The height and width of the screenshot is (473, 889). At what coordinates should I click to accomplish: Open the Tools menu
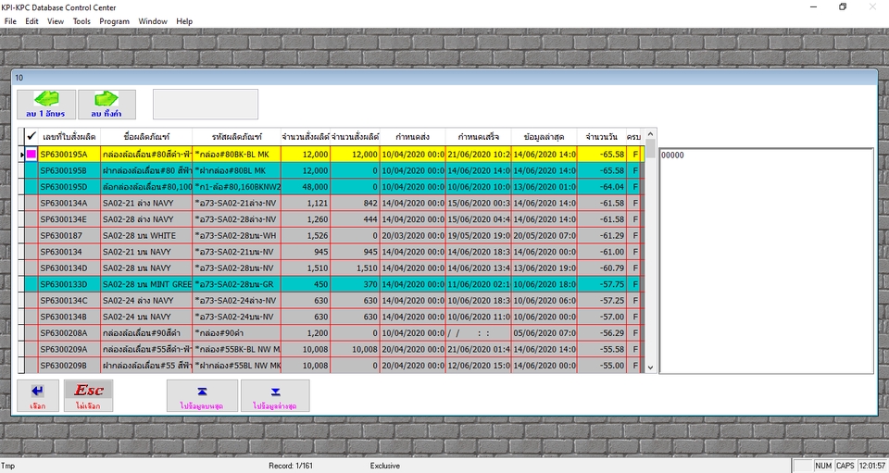tap(81, 21)
